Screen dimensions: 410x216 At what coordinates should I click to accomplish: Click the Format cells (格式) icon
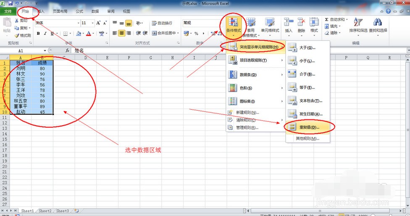pyautogui.click(x=314, y=22)
